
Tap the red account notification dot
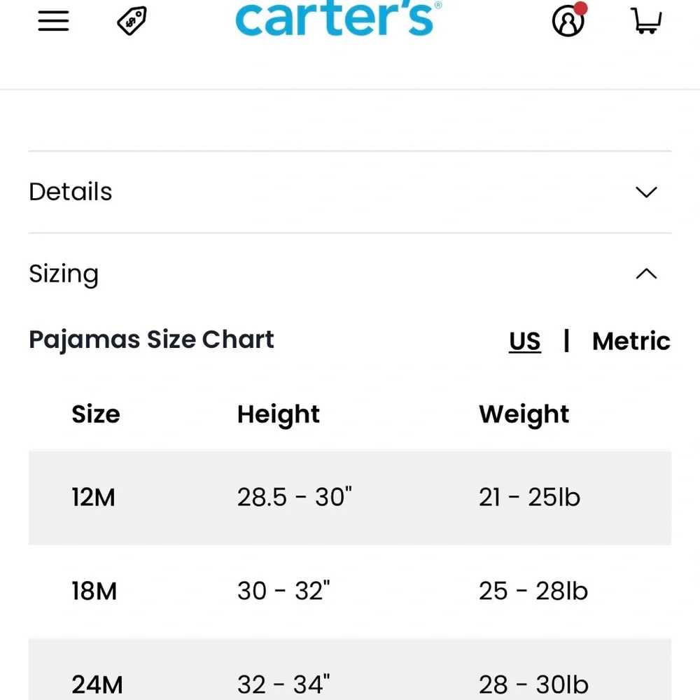580,8
